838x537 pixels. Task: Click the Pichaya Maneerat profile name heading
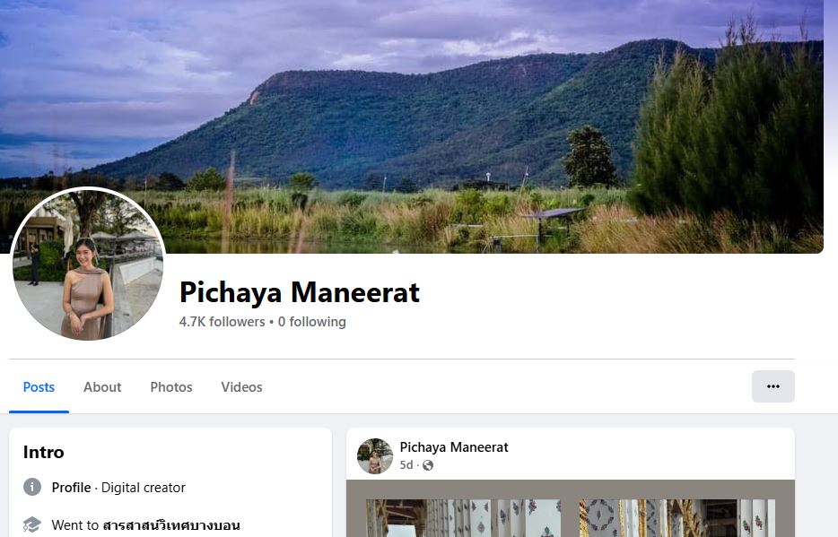[300, 292]
